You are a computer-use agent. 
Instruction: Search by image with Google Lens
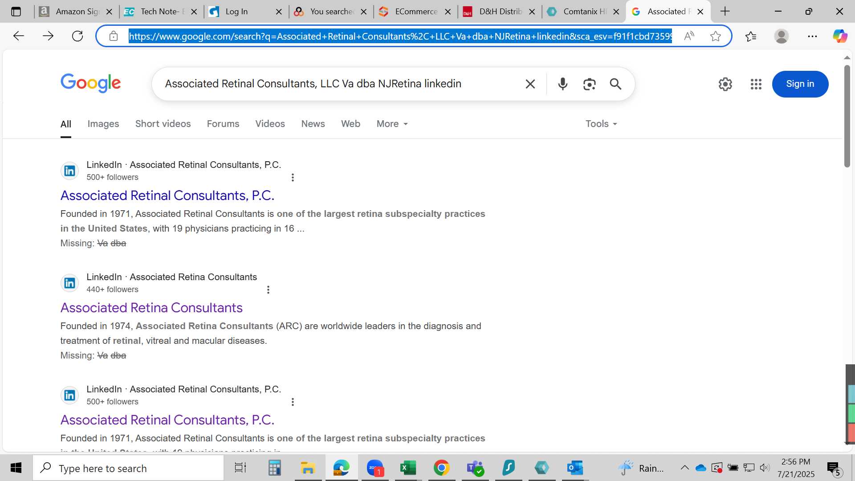[x=589, y=84]
